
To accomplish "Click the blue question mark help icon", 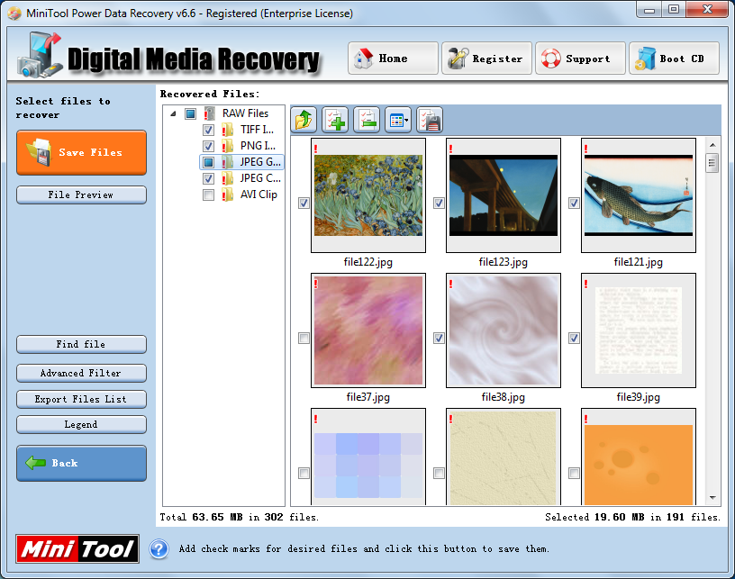I will [x=159, y=548].
